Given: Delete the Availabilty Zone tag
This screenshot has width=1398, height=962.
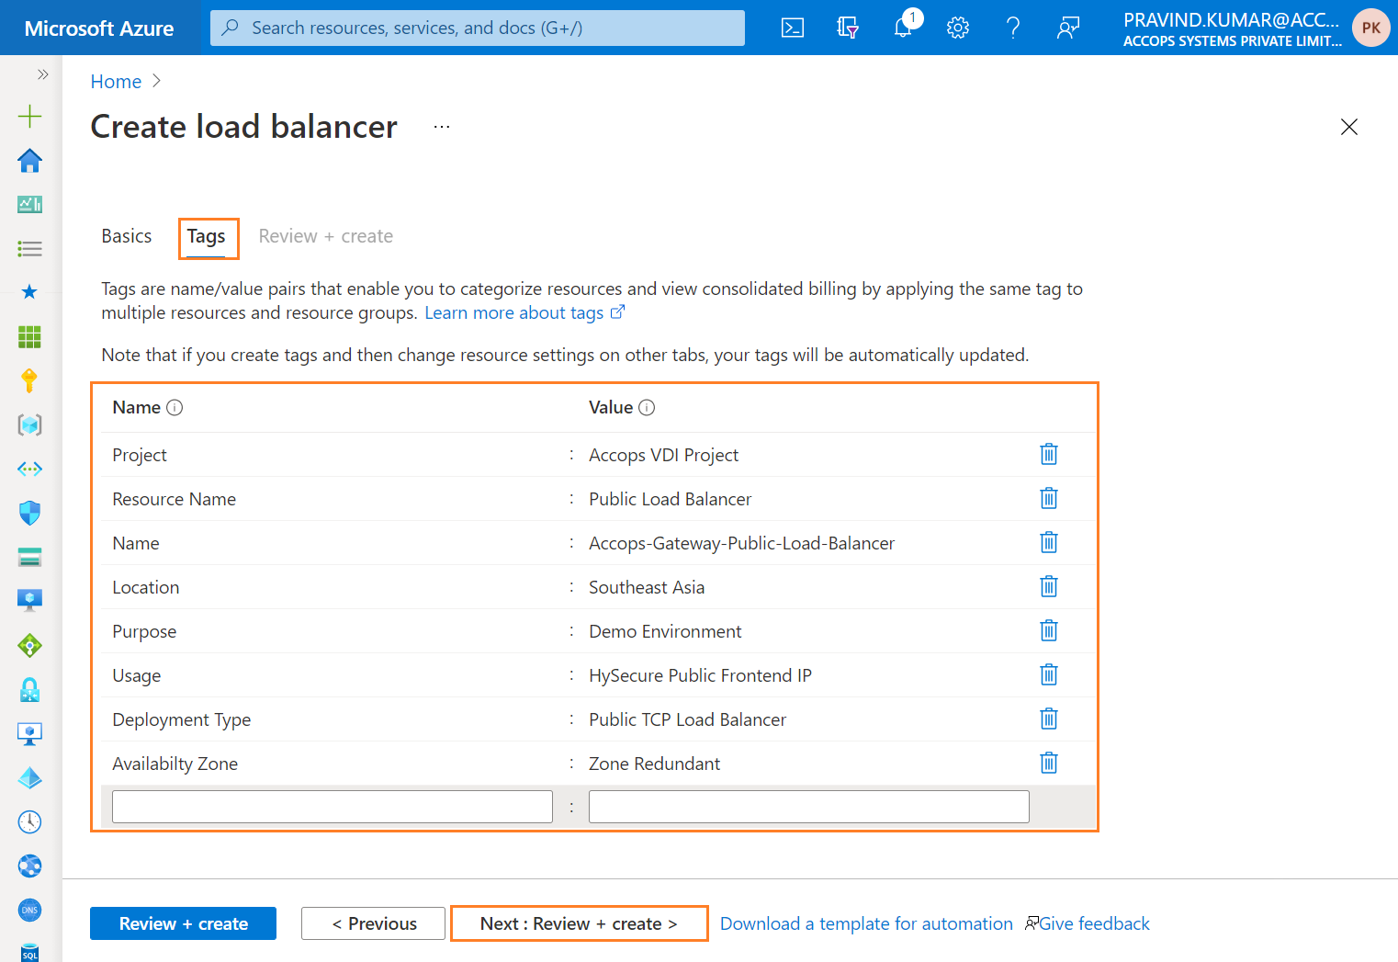Looking at the screenshot, I should pyautogui.click(x=1049, y=763).
